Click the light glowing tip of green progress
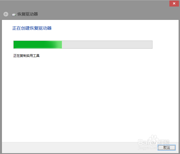The width and height of the screenshot is (180, 154). pyautogui.click(x=59, y=45)
